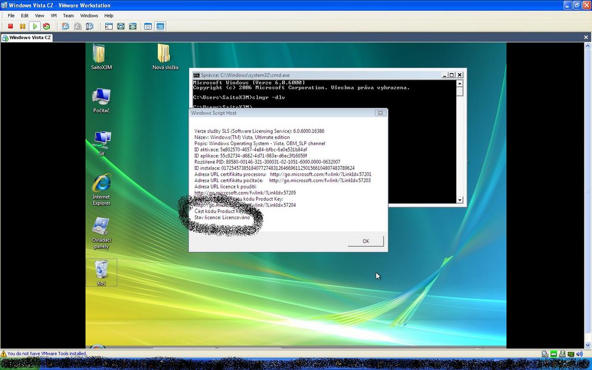Open the View menu
Screen dimensions: 592x370
40,16
